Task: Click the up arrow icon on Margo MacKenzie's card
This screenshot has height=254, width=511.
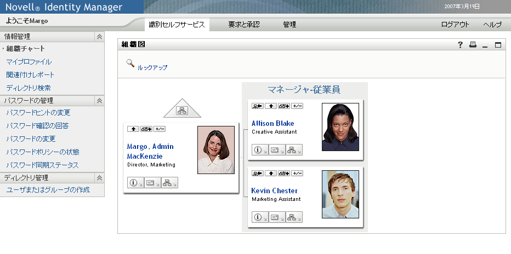Action: 133,129
